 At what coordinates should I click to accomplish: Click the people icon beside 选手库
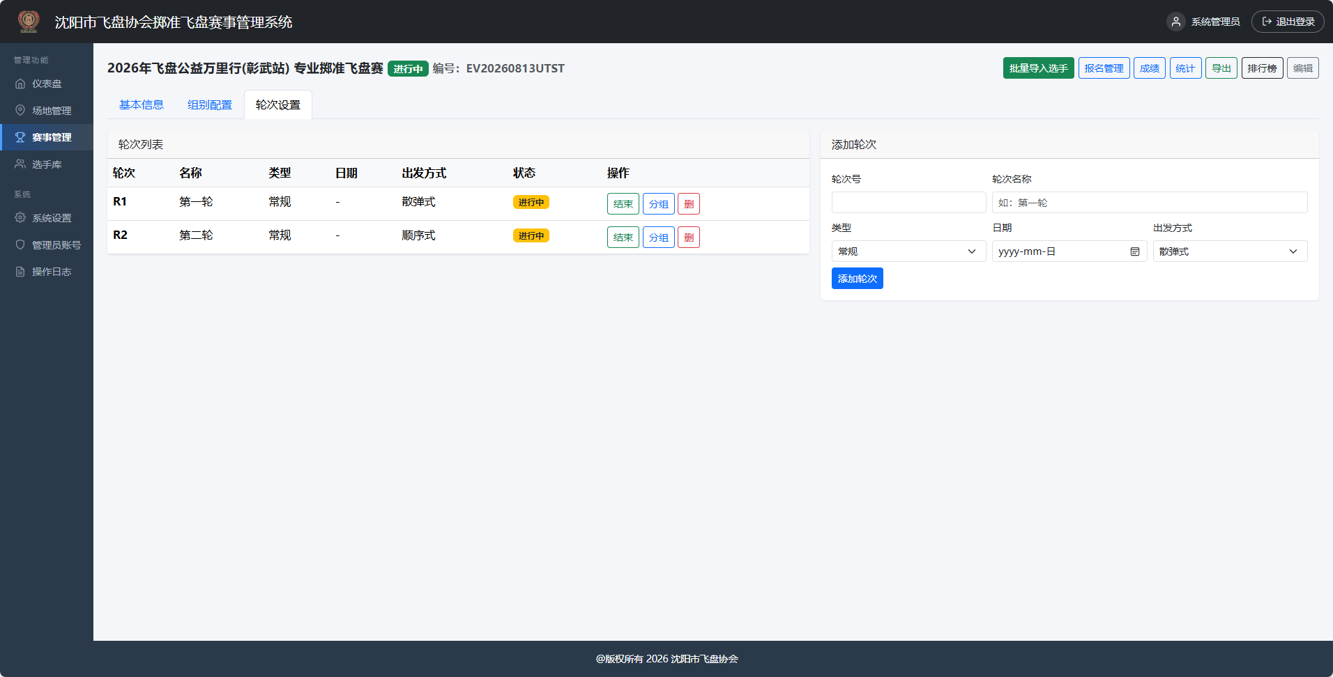(20, 164)
